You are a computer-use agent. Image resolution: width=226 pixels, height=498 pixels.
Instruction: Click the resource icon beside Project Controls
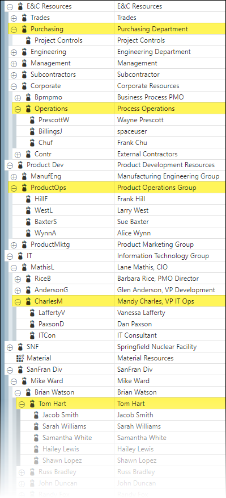(x=28, y=40)
